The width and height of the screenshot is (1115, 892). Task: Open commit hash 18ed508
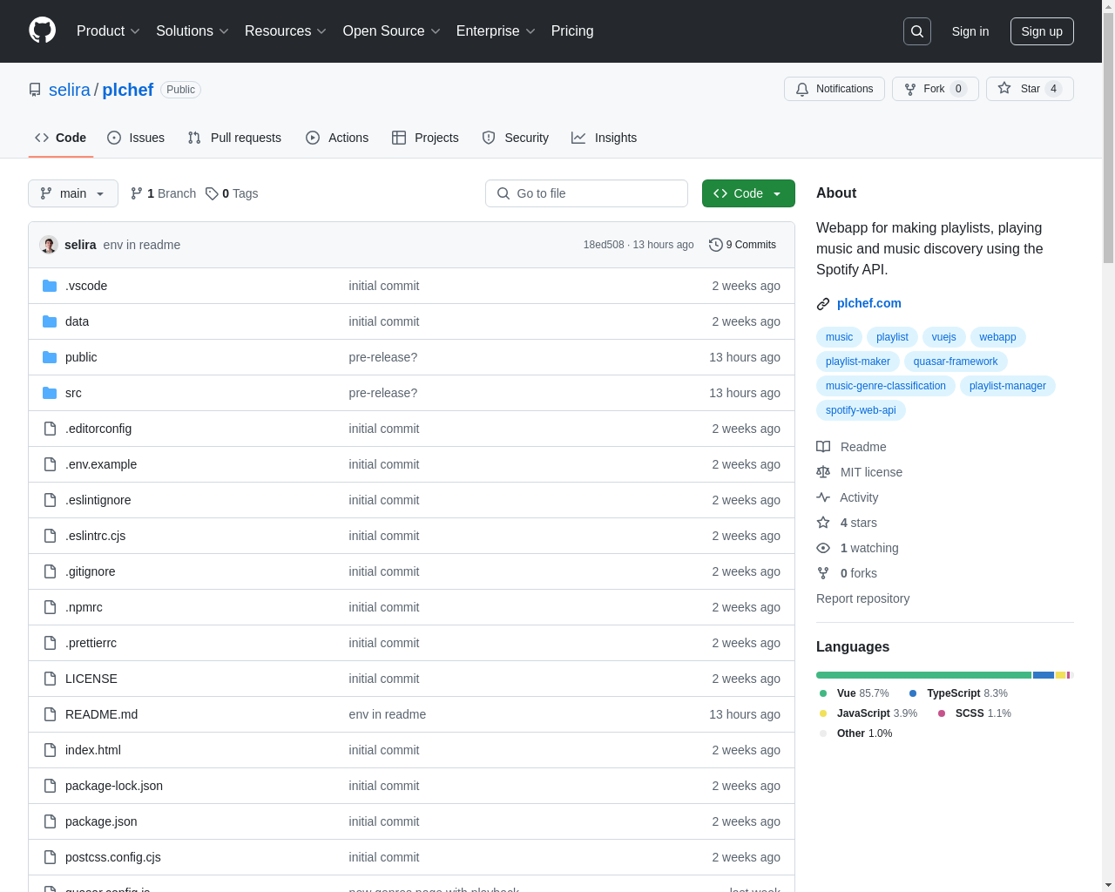[x=604, y=245]
